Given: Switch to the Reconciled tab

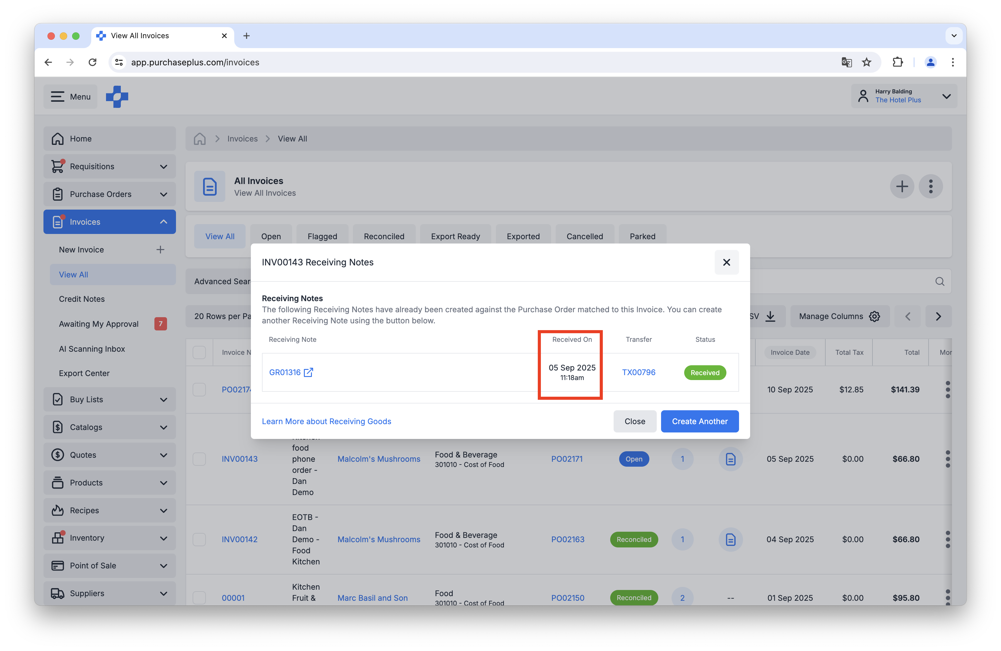Looking at the screenshot, I should pyautogui.click(x=384, y=236).
